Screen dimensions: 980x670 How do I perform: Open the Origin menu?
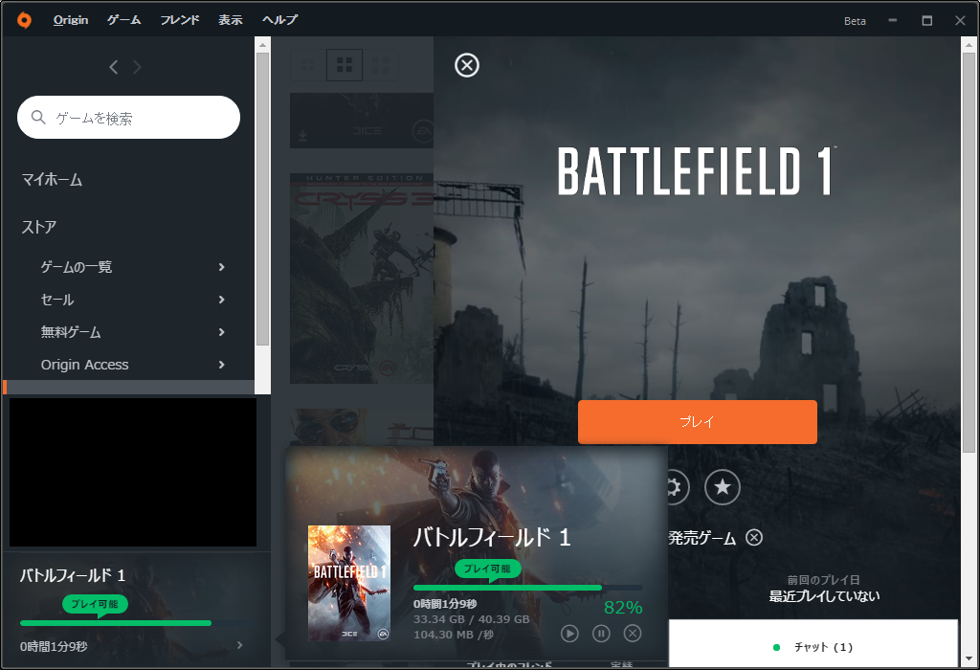click(x=71, y=20)
